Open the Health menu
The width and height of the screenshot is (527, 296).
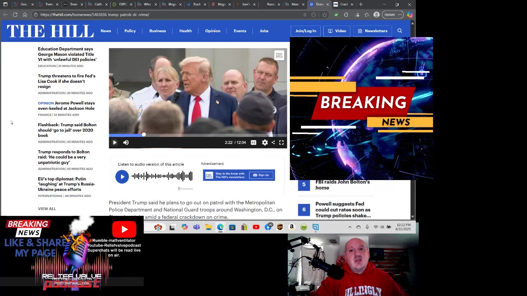pos(186,31)
